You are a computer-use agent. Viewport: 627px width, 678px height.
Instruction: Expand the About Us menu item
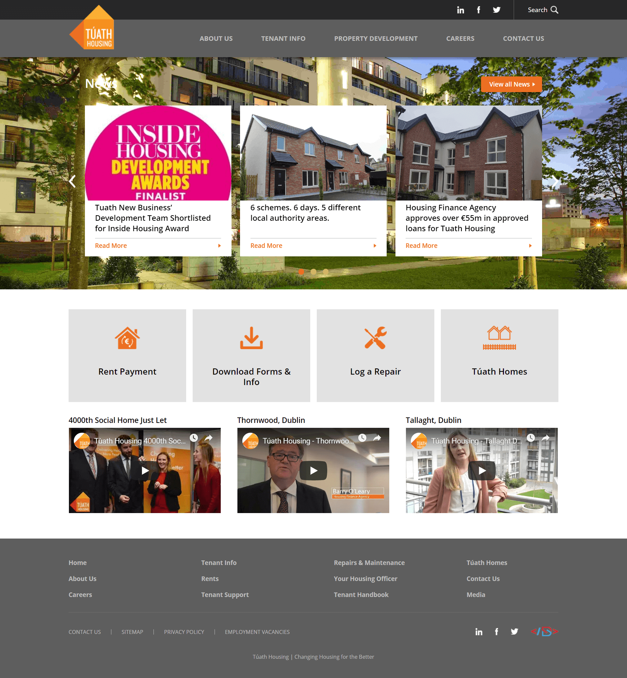click(216, 39)
